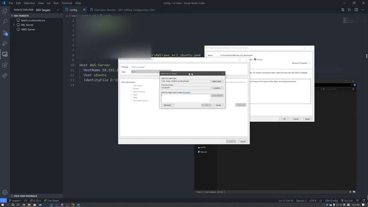Click Advanced button in Select User dialog
This screenshot has height=207, width=368.
[x=167, y=105]
